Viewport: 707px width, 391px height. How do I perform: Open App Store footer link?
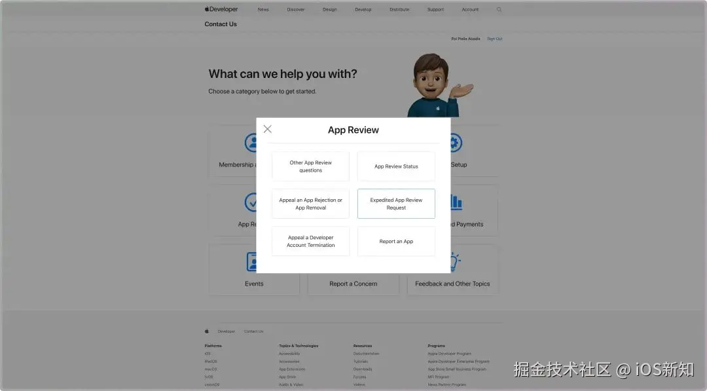pos(287,377)
